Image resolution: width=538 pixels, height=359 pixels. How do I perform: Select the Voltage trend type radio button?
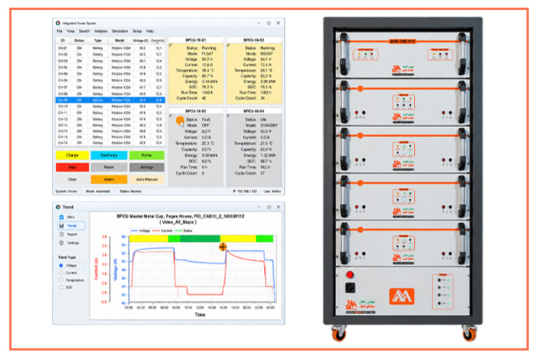tap(61, 265)
